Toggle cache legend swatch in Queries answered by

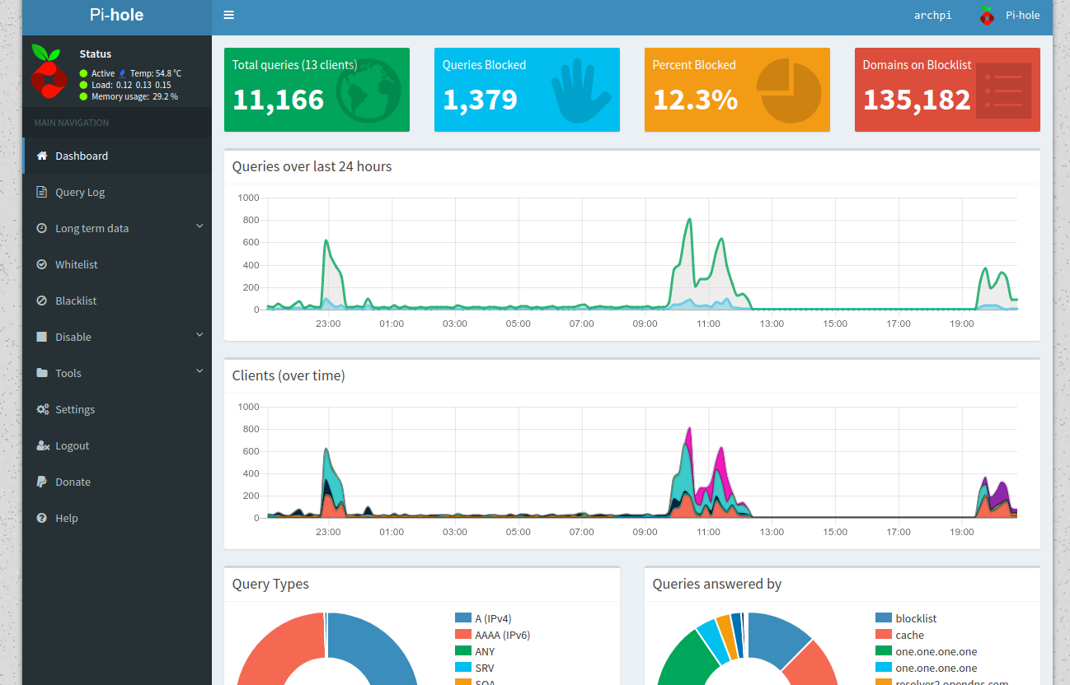point(883,634)
